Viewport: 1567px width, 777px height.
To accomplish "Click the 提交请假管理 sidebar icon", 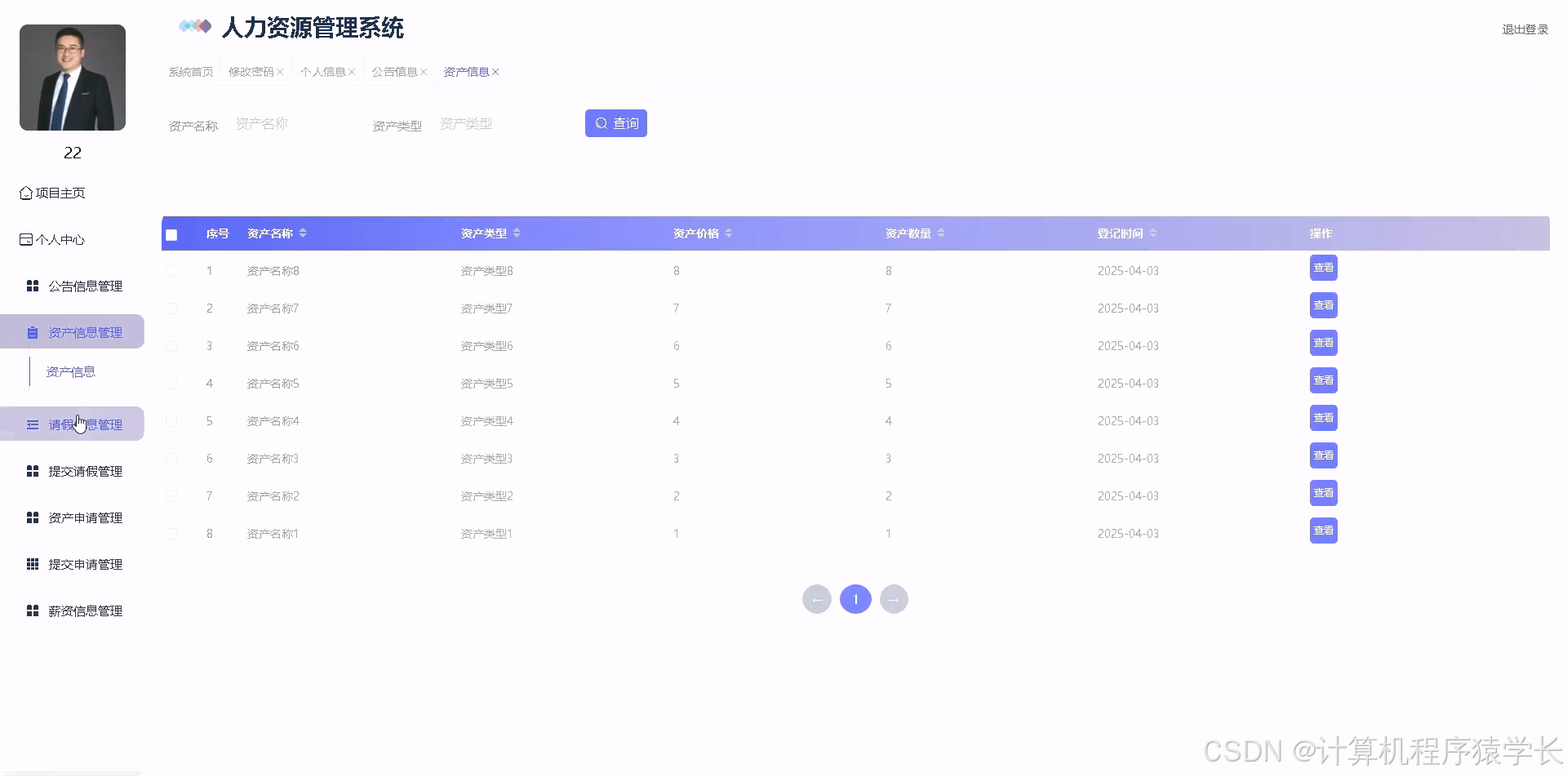I will (x=33, y=471).
